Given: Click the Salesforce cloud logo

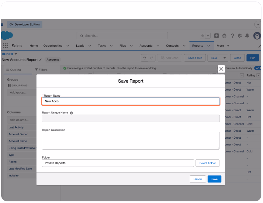Looking at the screenshot, I should click(x=7, y=35).
